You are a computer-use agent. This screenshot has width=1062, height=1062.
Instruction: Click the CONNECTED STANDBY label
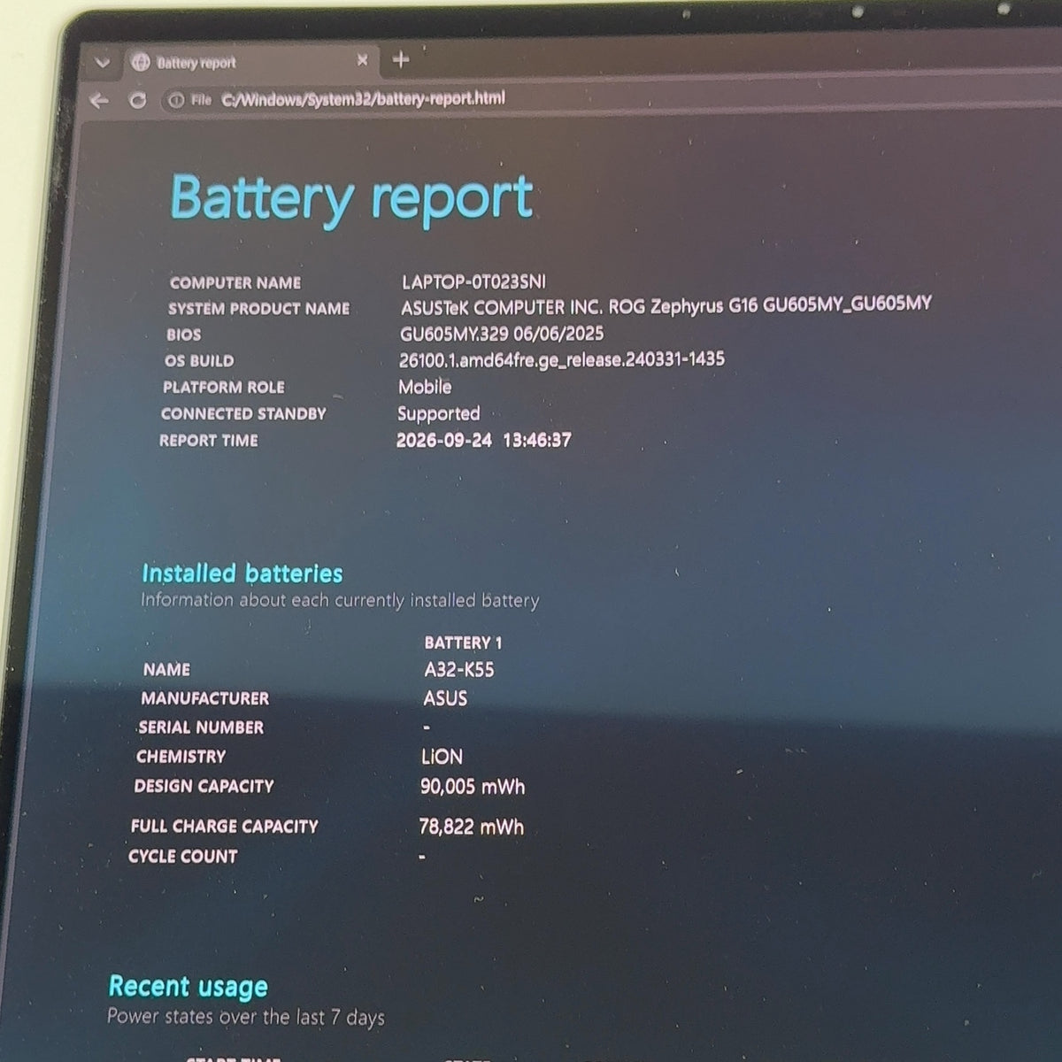[243, 414]
